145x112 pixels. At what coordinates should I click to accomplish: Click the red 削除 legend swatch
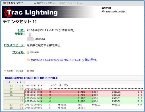28,71
